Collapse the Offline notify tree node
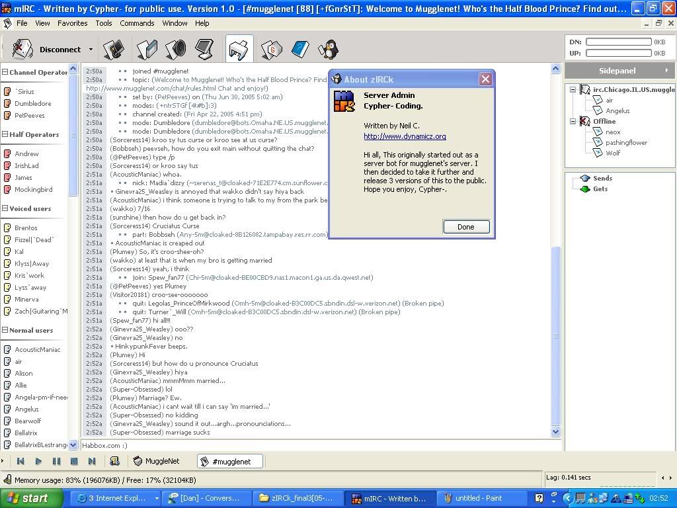 click(x=573, y=122)
